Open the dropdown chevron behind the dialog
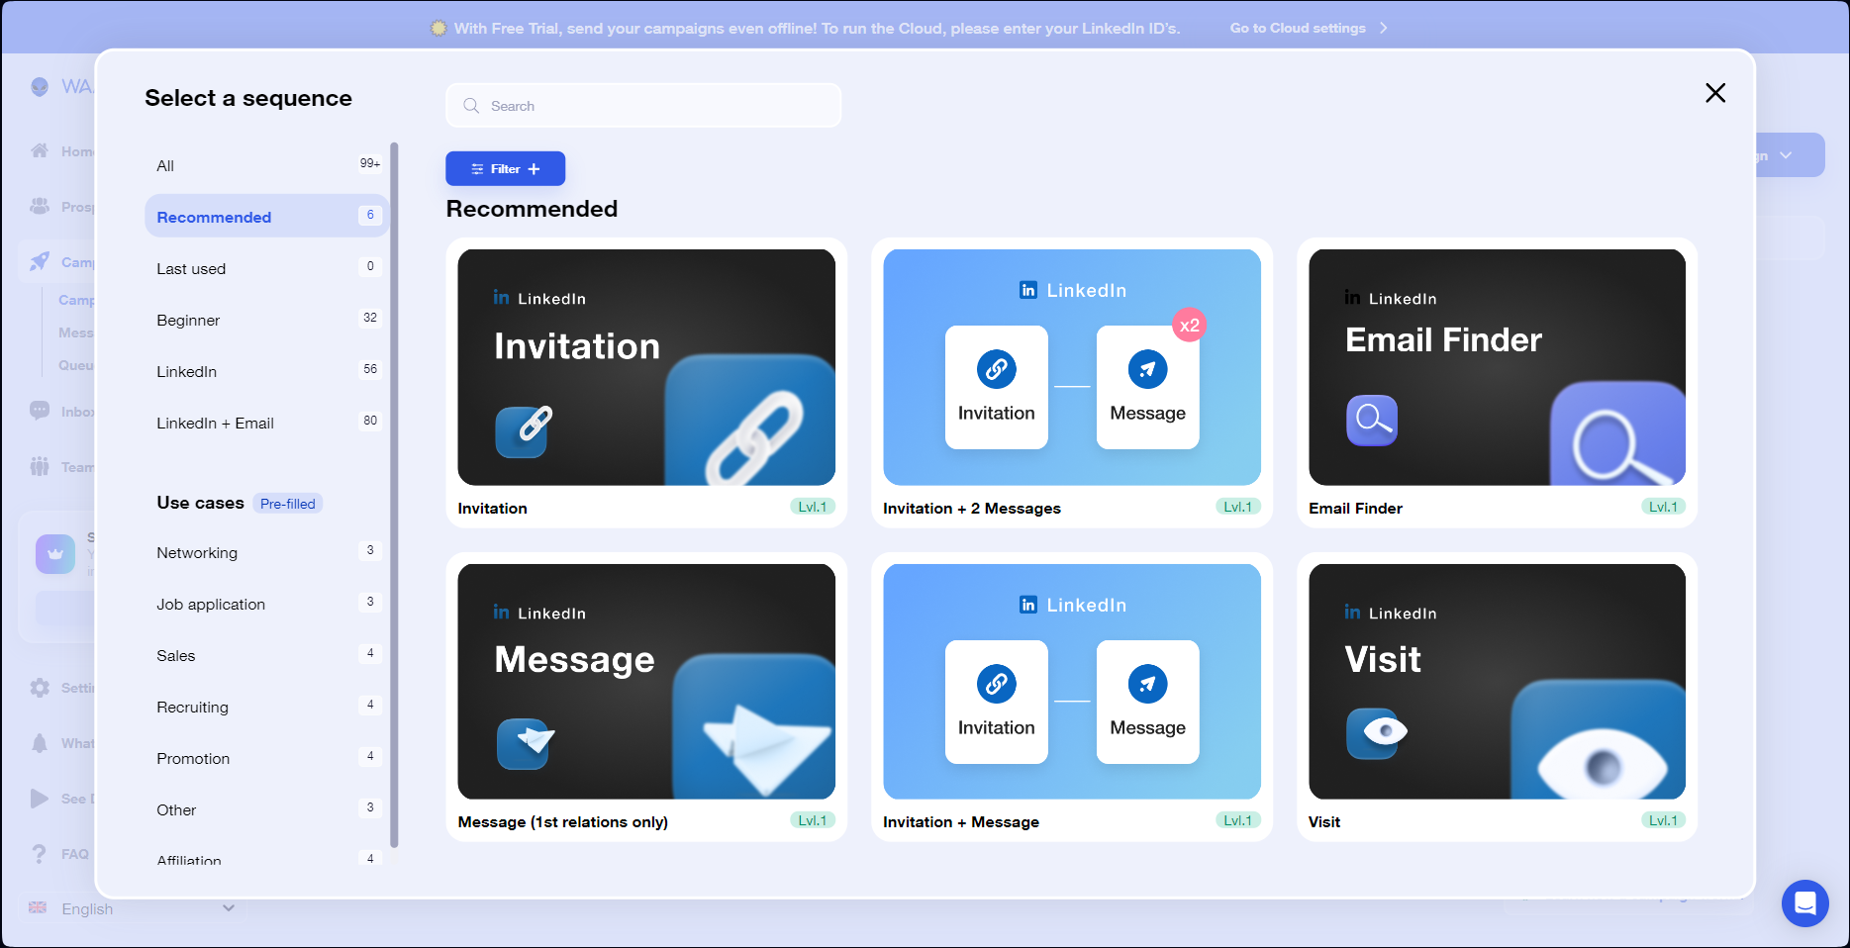 coord(1786,155)
